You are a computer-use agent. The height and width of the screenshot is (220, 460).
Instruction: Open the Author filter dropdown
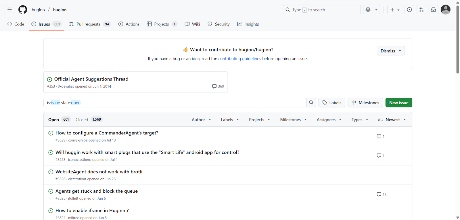click(x=201, y=119)
